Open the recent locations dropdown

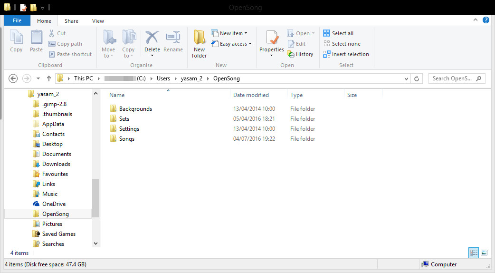(x=38, y=78)
